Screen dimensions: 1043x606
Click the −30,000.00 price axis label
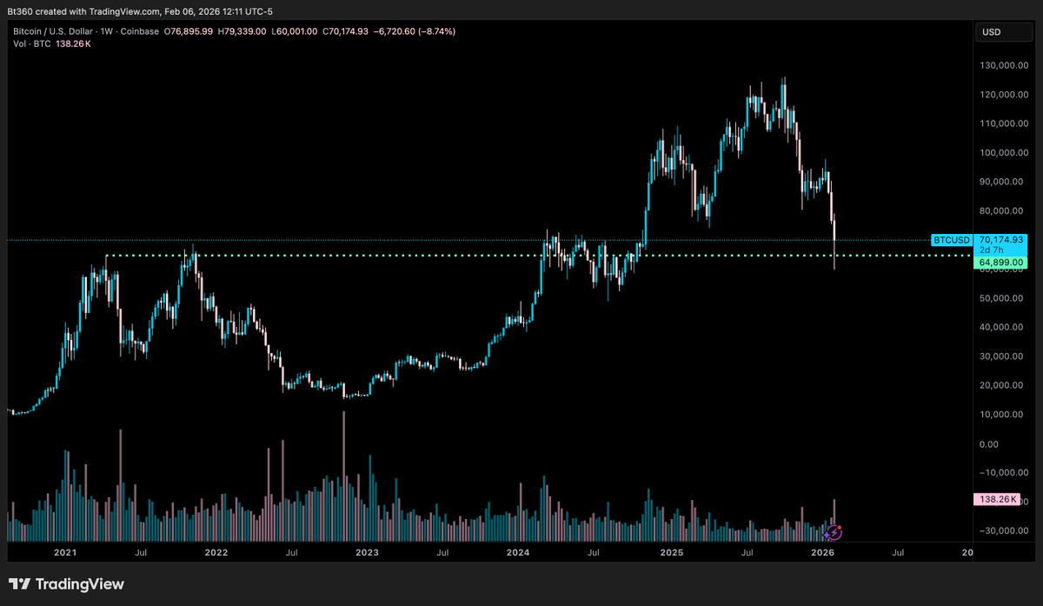1002,530
